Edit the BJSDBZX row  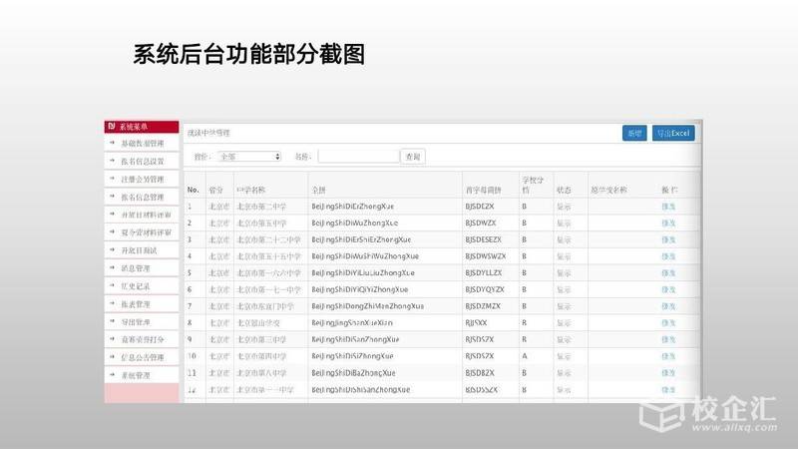(668, 372)
